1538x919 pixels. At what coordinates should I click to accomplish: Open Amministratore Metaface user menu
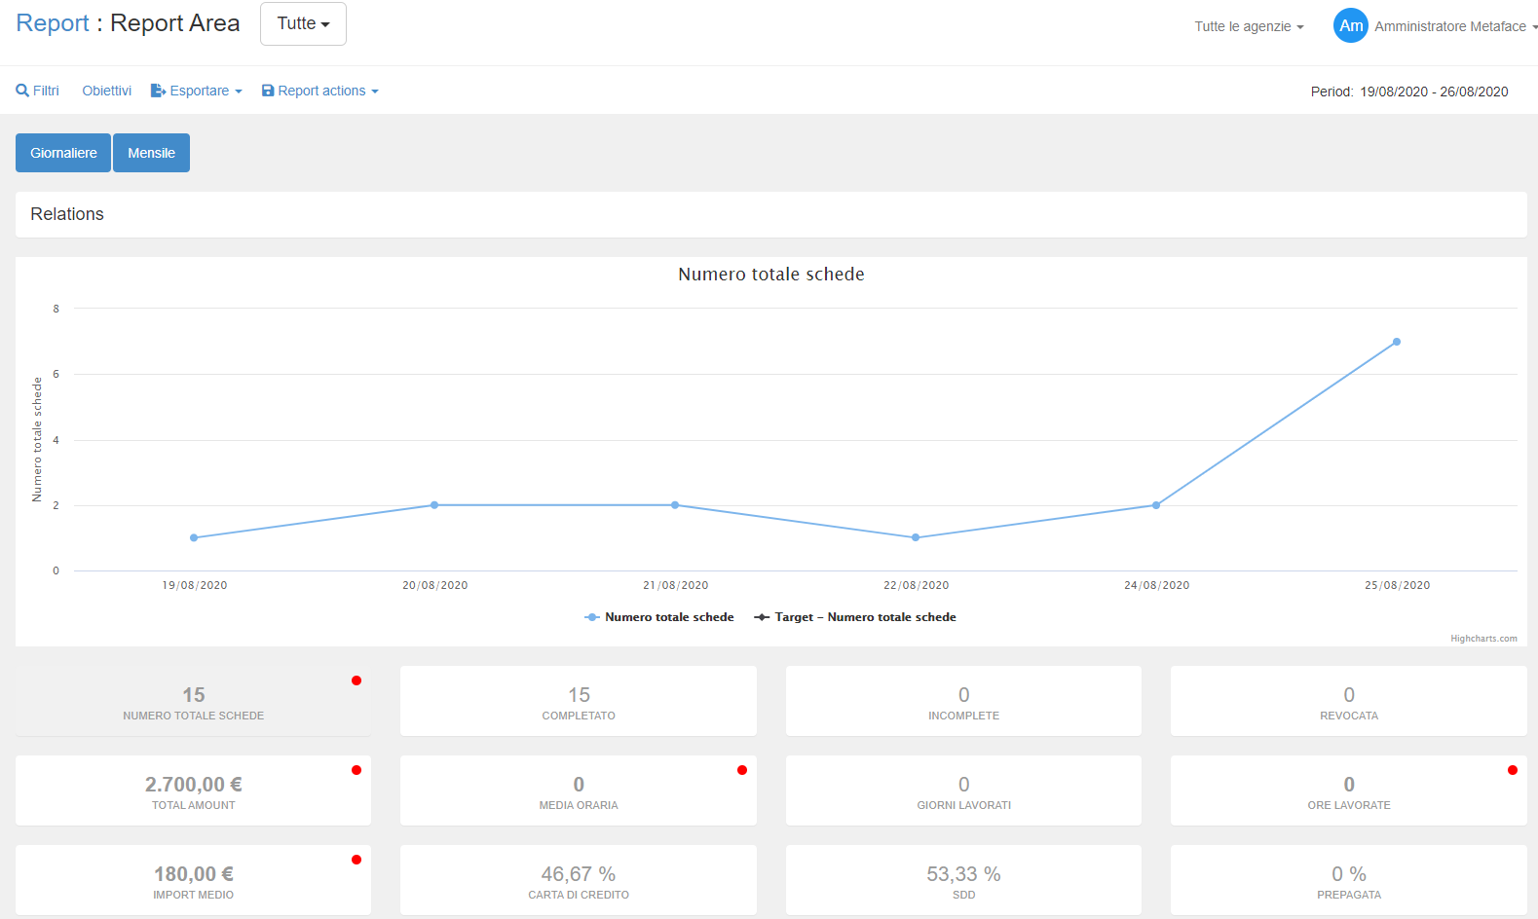pyautogui.click(x=1450, y=26)
